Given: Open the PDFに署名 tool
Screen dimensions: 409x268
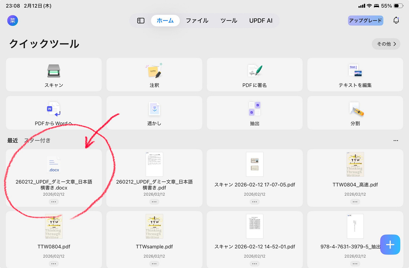Looking at the screenshot, I should (255, 75).
